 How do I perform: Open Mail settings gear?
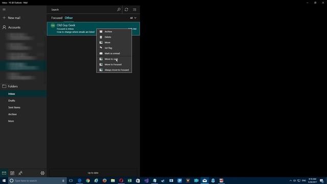tap(42, 173)
